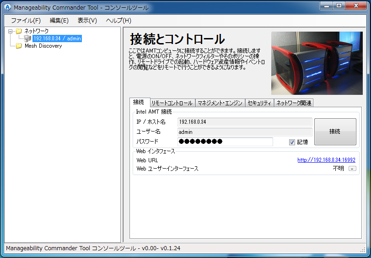Click the ネットワーク folder icon
This screenshot has width=371, height=258.
[19, 31]
